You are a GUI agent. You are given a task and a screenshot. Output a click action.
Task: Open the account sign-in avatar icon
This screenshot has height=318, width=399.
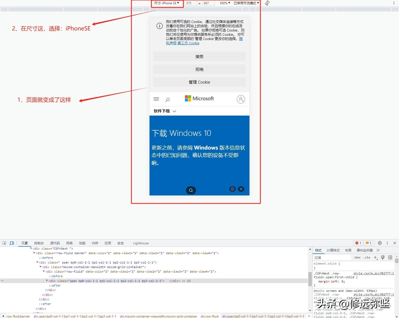(241, 99)
